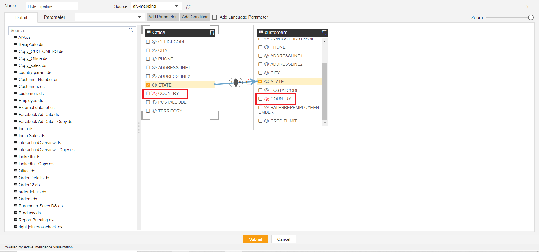The image size is (539, 252).
Task: Toggle visibility eye for Office OFFICECODE
Action: 154,42
